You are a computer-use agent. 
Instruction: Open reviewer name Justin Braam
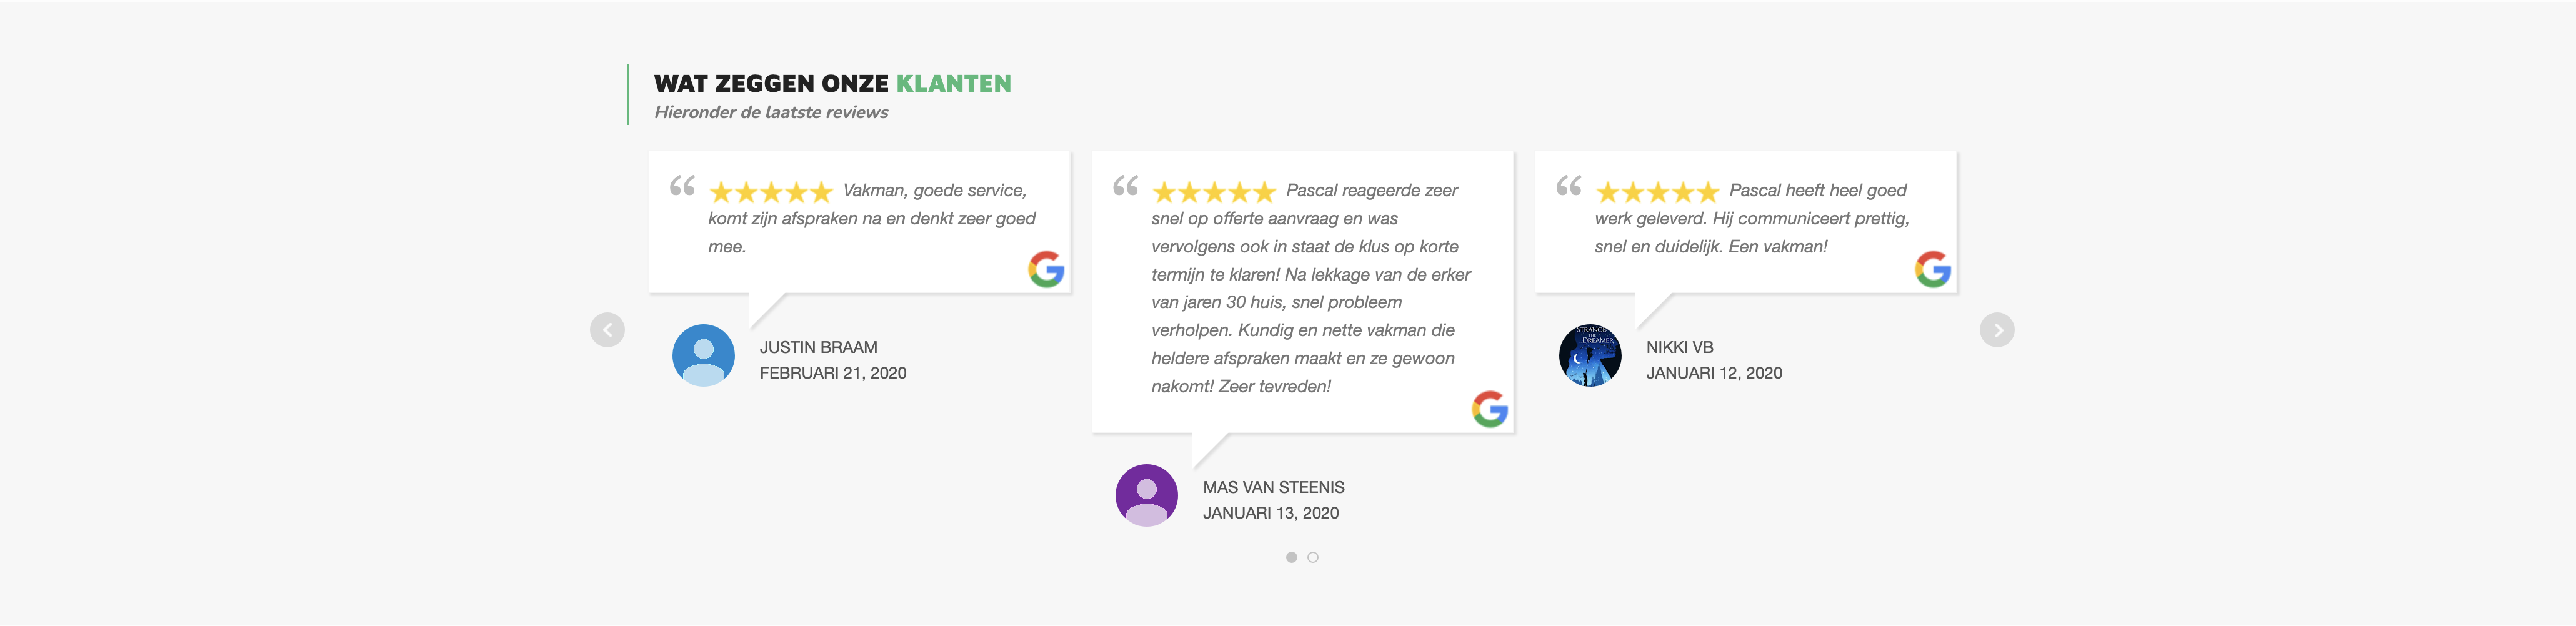tap(818, 347)
